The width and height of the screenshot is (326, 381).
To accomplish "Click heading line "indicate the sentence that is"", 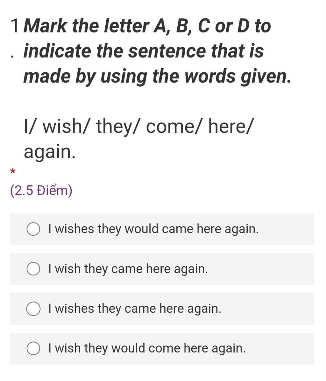I will (x=144, y=51).
